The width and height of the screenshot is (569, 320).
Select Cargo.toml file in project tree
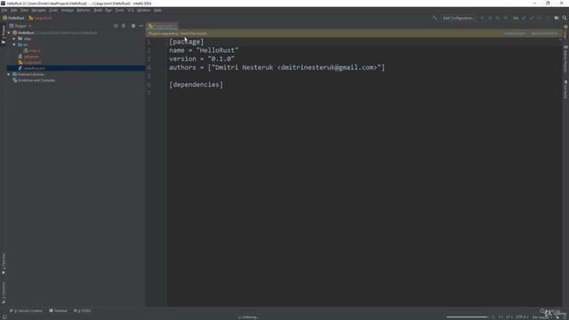(30, 62)
